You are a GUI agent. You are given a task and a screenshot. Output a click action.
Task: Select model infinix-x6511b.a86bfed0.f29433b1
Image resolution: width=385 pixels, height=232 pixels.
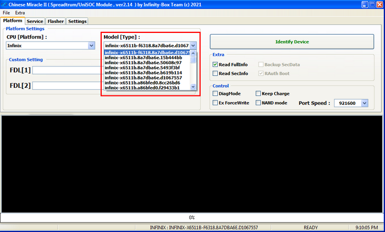pos(147,88)
